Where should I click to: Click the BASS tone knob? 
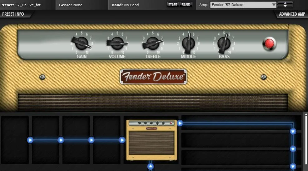point(224,43)
